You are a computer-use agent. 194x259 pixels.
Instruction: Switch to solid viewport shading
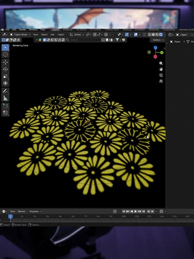coord(153,34)
